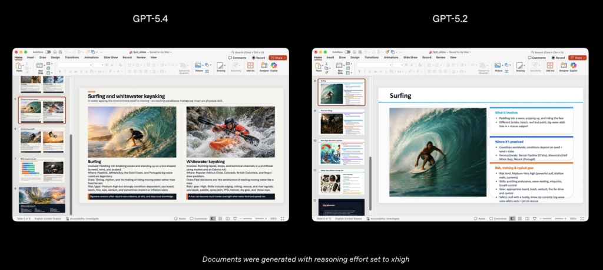Click zoom slider in left window status bar
603x270 pixels.
(253, 218)
